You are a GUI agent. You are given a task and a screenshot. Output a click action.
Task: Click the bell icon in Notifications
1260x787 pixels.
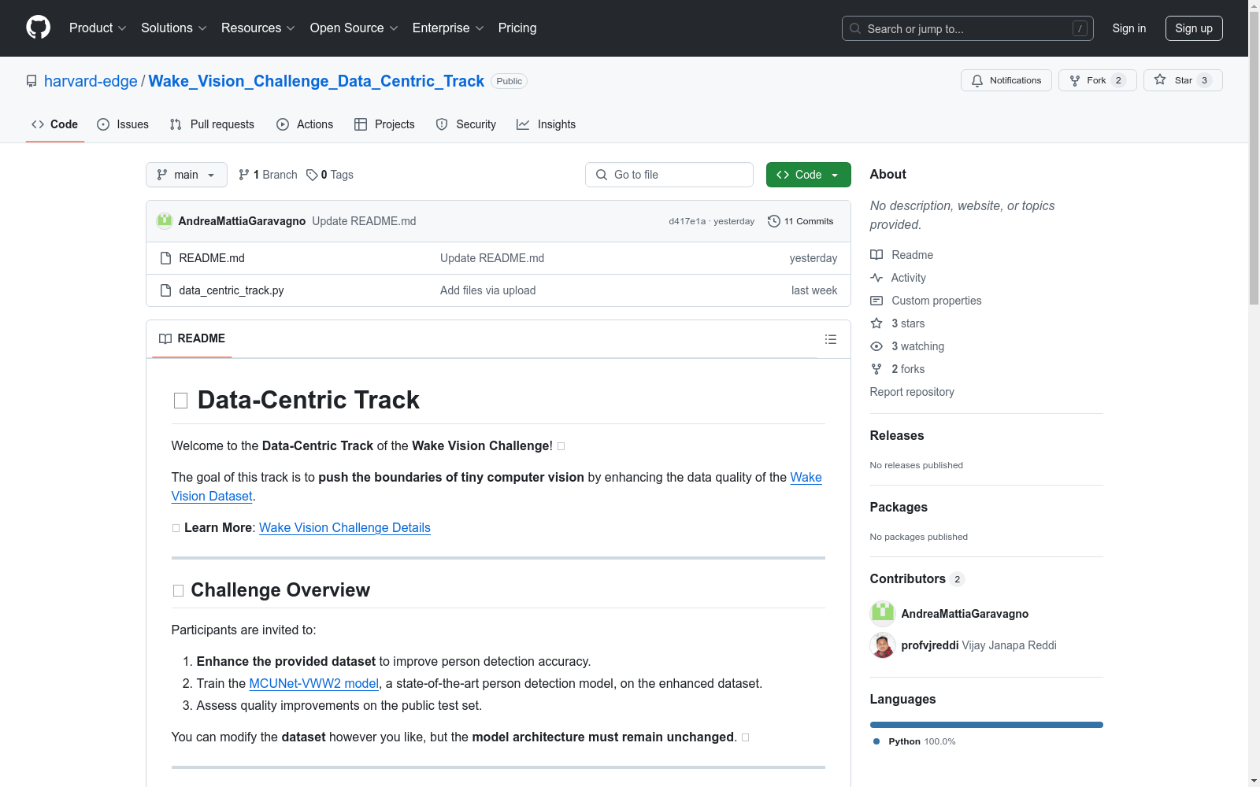point(977,80)
